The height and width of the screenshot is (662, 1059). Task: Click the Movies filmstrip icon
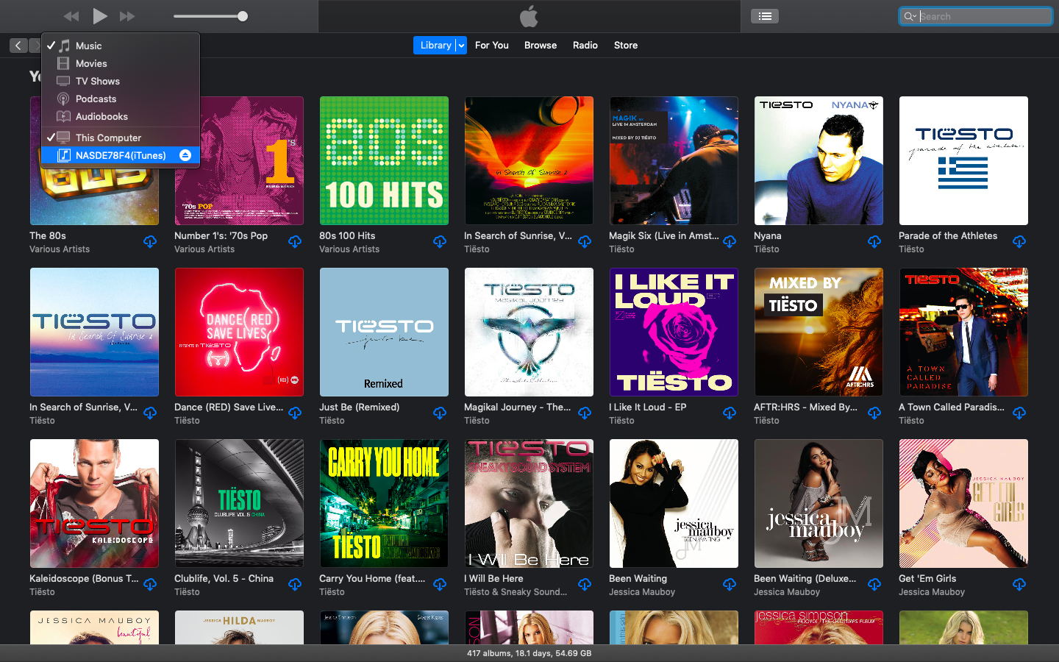pyautogui.click(x=64, y=63)
